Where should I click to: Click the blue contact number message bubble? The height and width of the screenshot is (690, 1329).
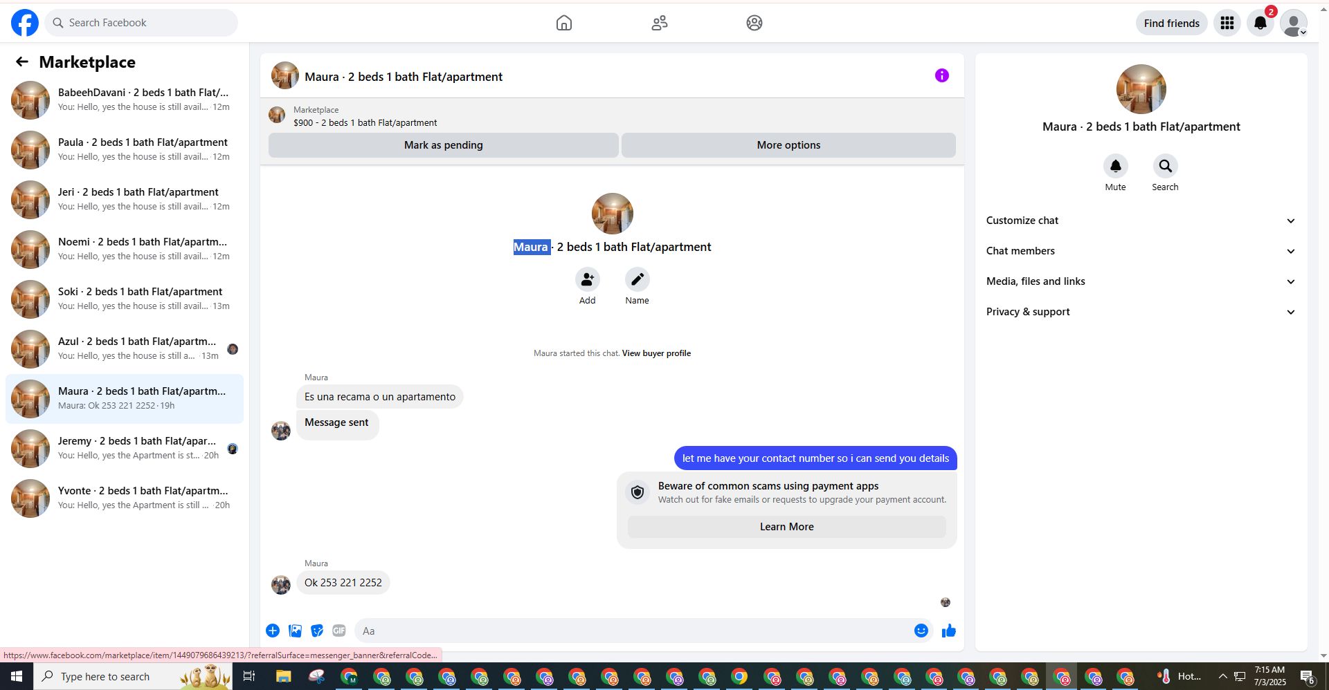815,458
